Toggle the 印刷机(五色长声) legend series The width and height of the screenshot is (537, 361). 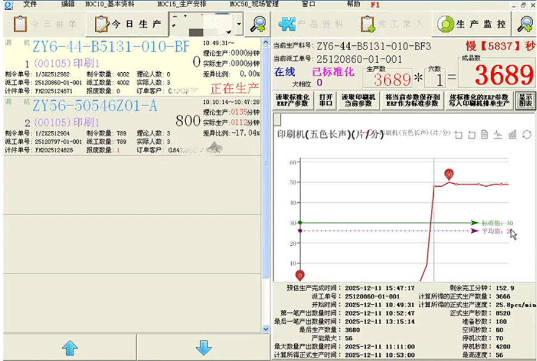(412, 132)
